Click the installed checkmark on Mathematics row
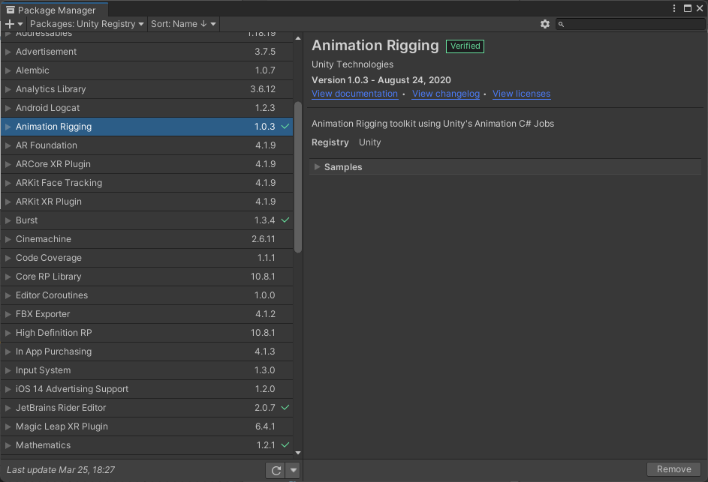 [285, 445]
